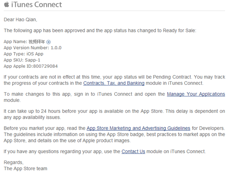Screen dimensions: 236x176
Task: Open App Store Marketing and Advertising Guidelines
Action: [139, 128]
